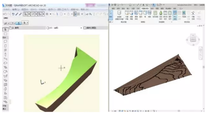Click Save icon in Revit quick access toolbar

point(115,5)
